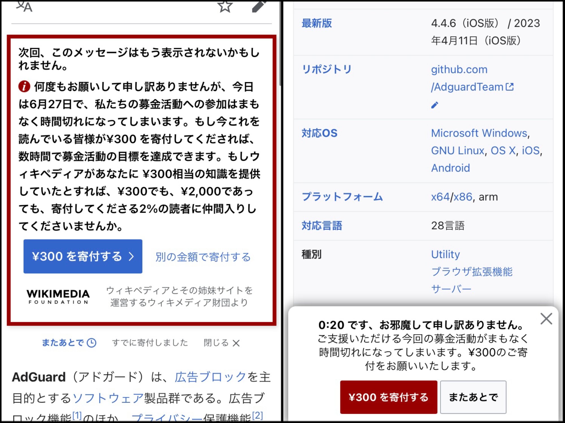Open ソフトウェア article link
This screenshot has width=565, height=423.
tap(108, 398)
